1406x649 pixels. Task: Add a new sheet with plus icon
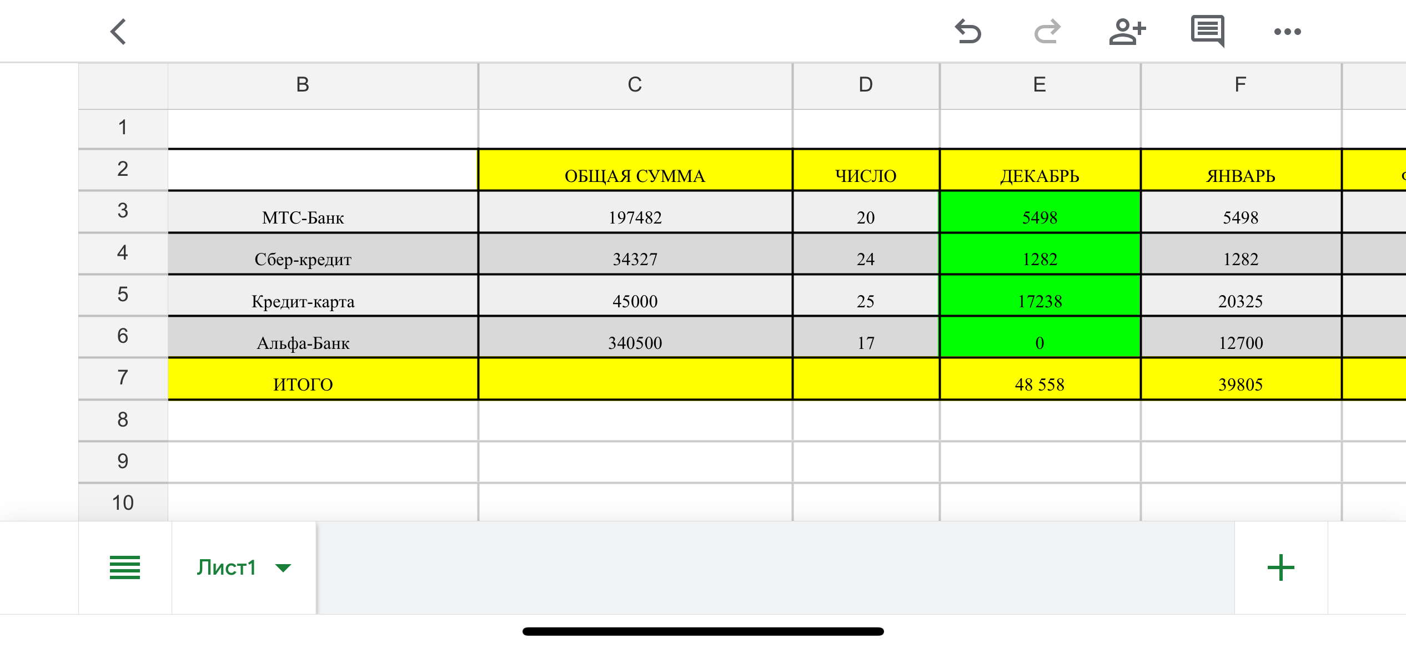click(1281, 567)
